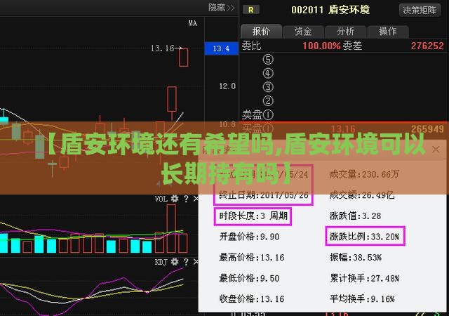
Task: Click the 隐藏>> hide panel button
Action: click(222, 8)
